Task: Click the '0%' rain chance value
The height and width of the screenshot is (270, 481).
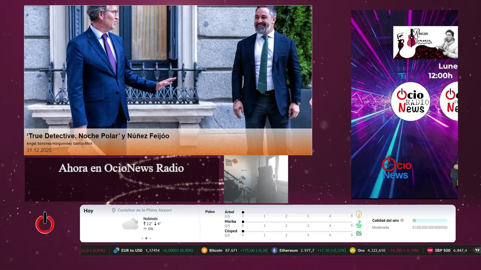Action: click(151, 229)
